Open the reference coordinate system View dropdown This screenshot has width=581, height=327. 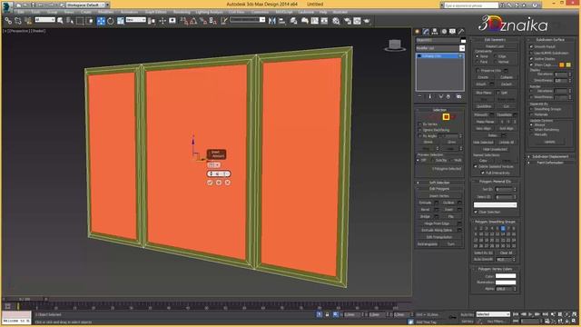point(135,20)
